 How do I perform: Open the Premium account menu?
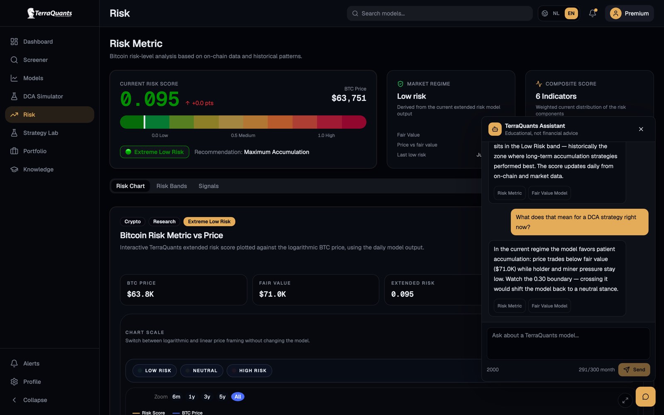coord(629,13)
